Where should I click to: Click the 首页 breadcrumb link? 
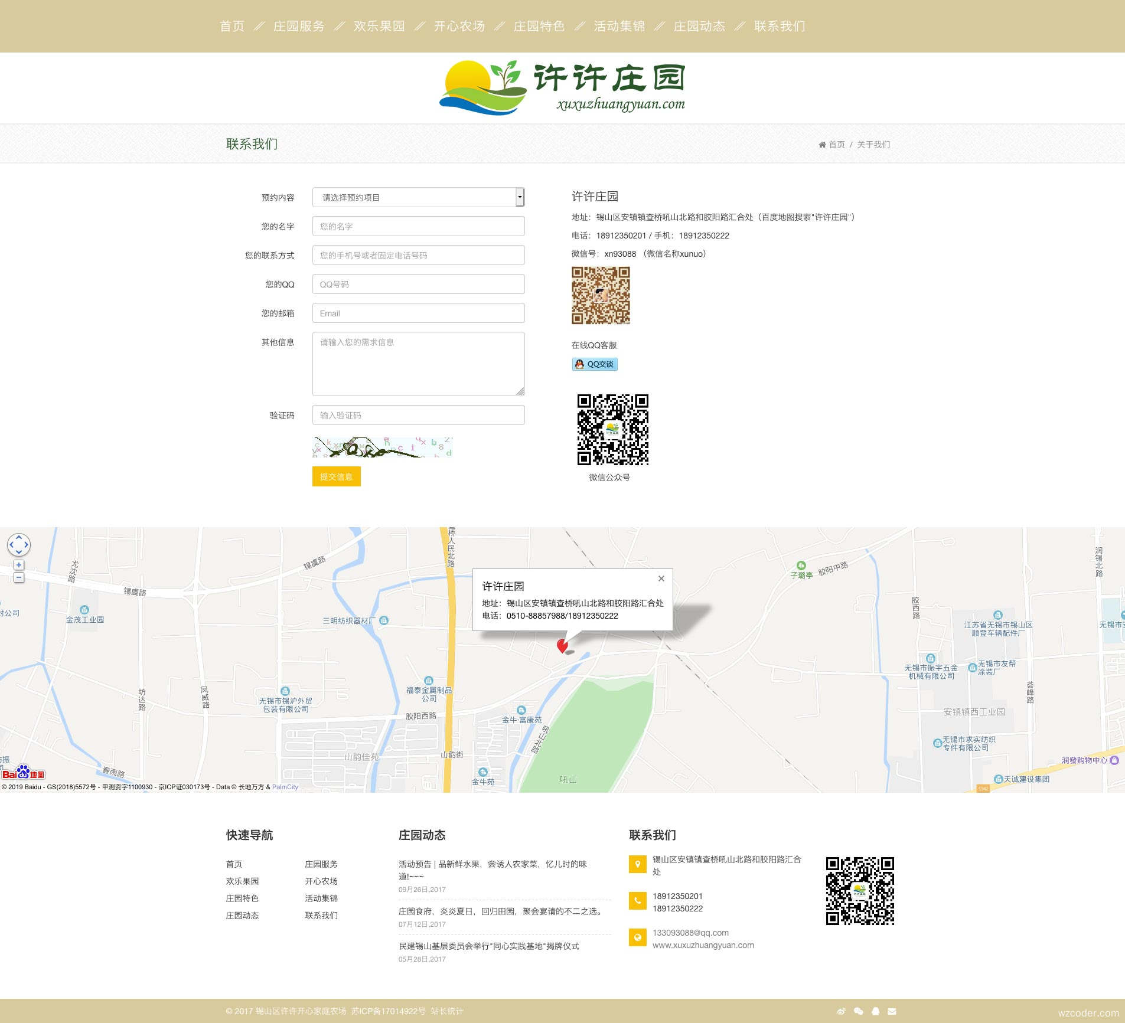pyautogui.click(x=836, y=145)
